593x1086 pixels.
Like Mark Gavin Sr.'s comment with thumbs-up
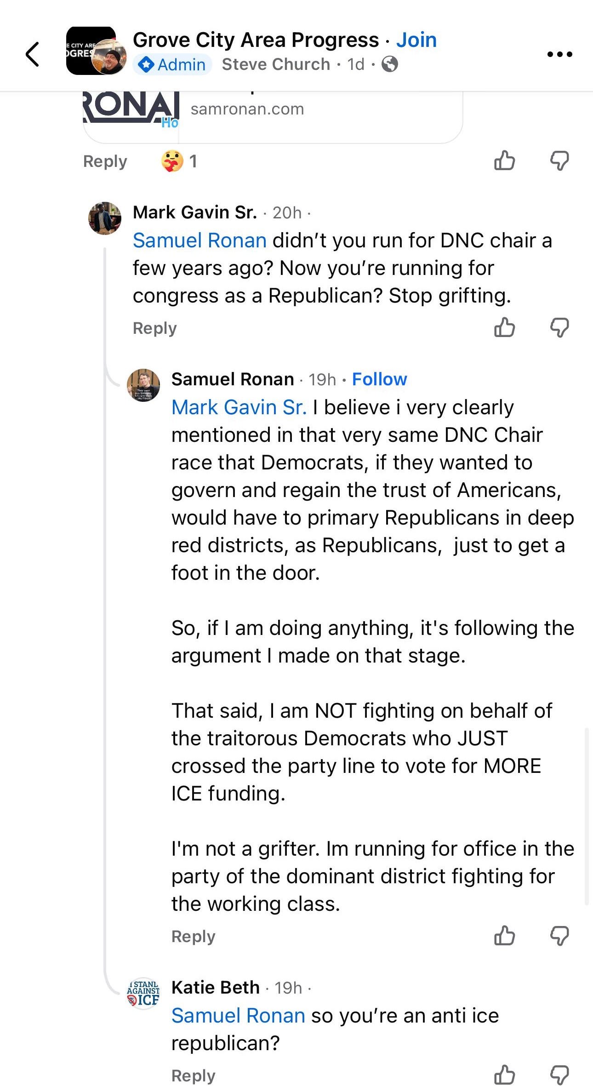[506, 328]
